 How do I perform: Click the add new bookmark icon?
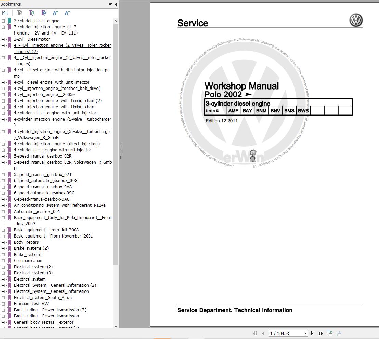coord(32,13)
